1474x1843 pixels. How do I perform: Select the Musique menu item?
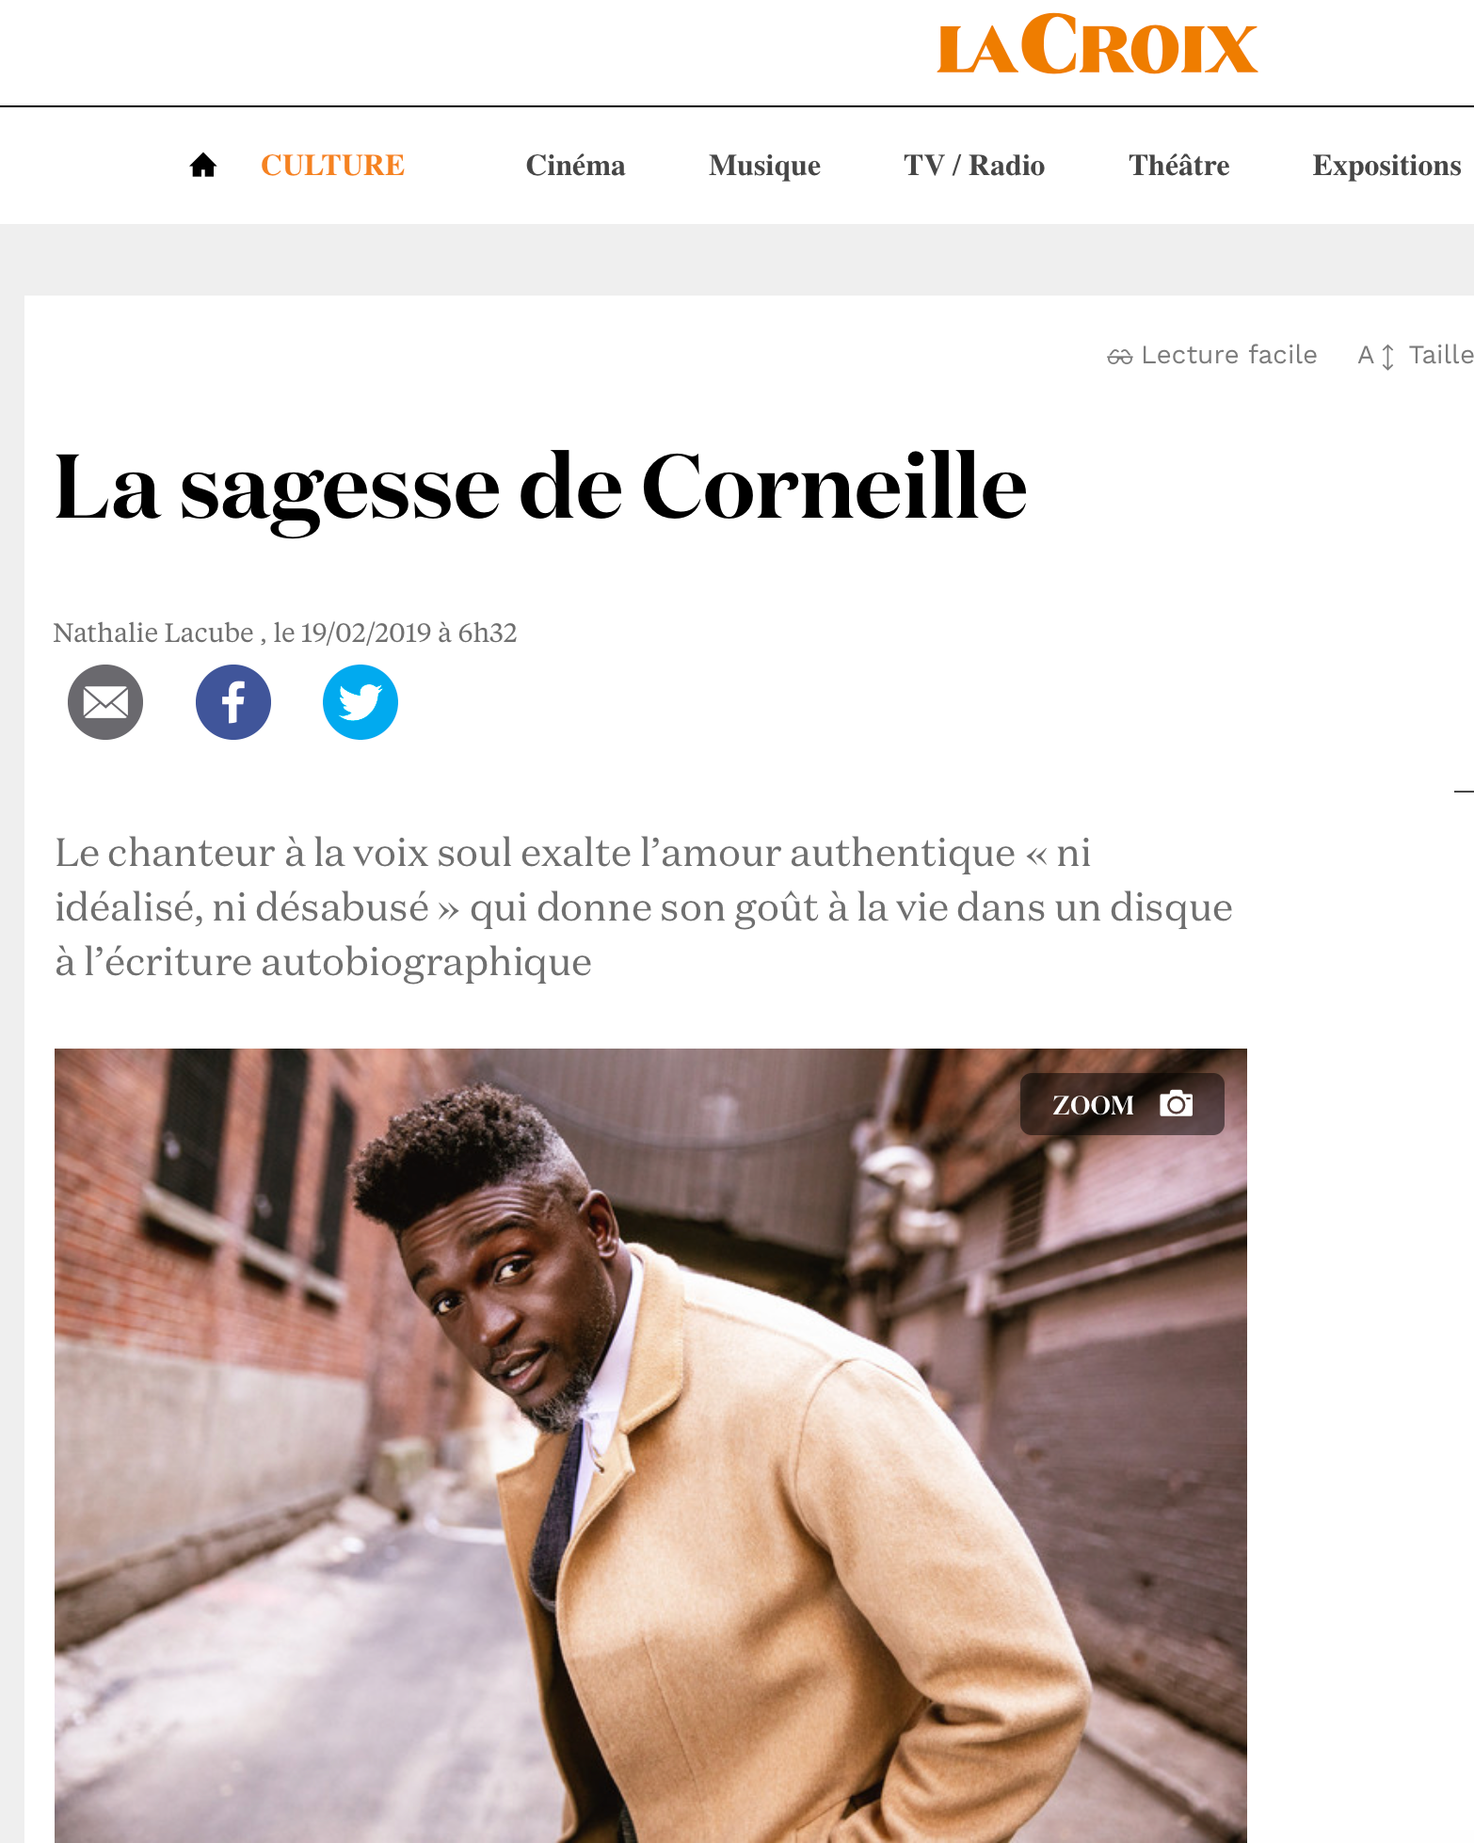click(x=764, y=166)
